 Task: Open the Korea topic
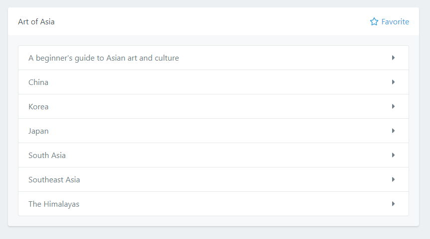38,107
